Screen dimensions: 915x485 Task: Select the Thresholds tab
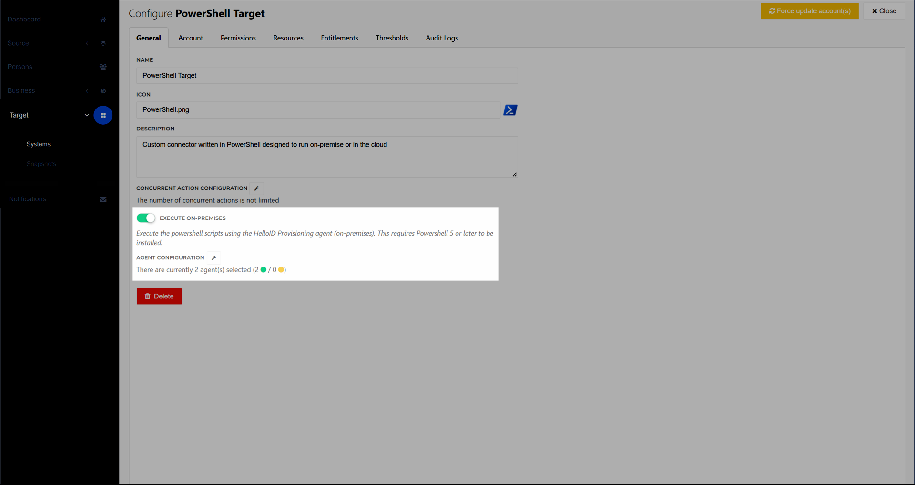click(392, 38)
